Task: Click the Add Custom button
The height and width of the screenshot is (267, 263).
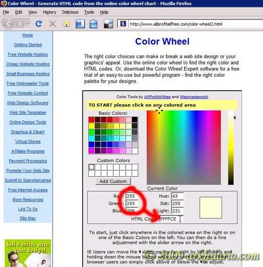Action: point(113,181)
